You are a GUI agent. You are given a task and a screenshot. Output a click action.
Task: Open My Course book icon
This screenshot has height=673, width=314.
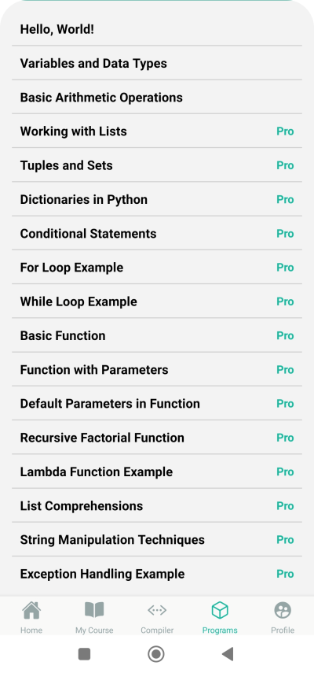click(x=94, y=610)
